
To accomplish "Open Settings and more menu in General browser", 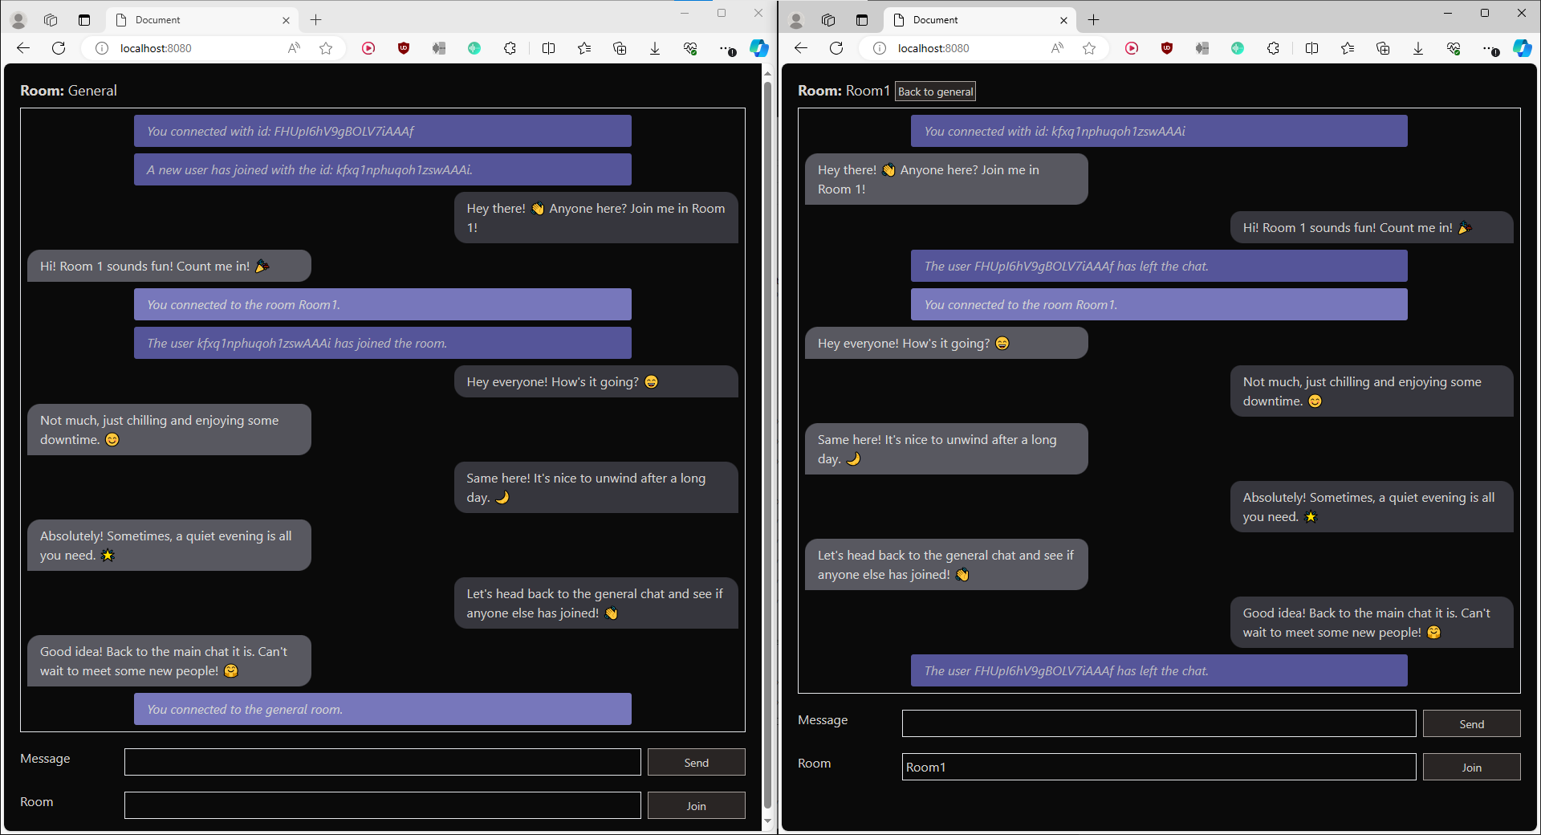I will coord(727,49).
